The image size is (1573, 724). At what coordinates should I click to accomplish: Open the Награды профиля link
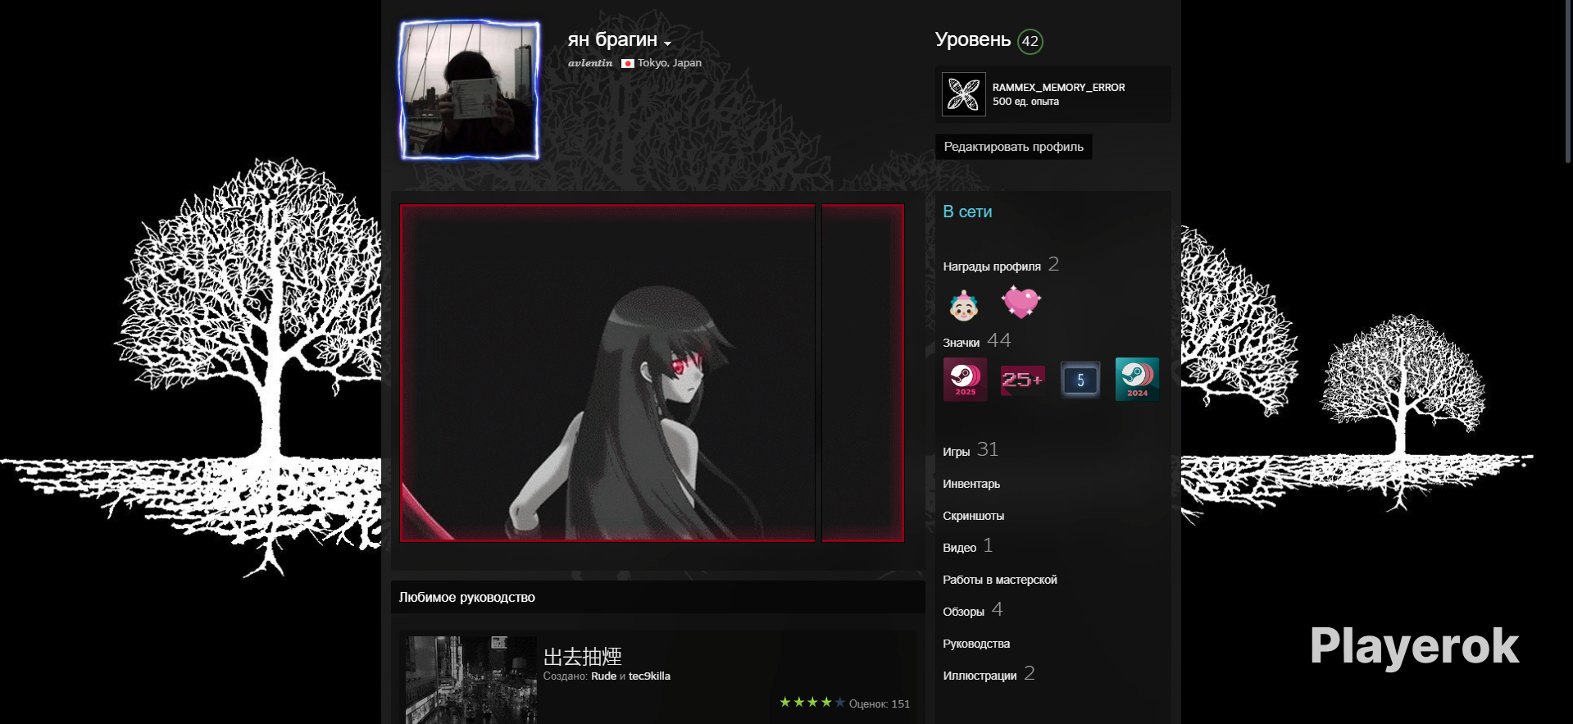point(992,266)
